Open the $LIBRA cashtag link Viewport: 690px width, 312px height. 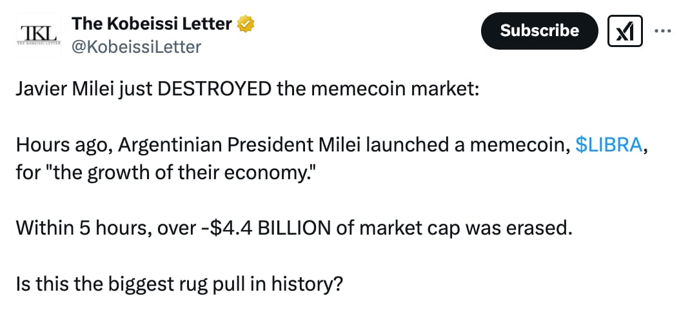point(608,145)
